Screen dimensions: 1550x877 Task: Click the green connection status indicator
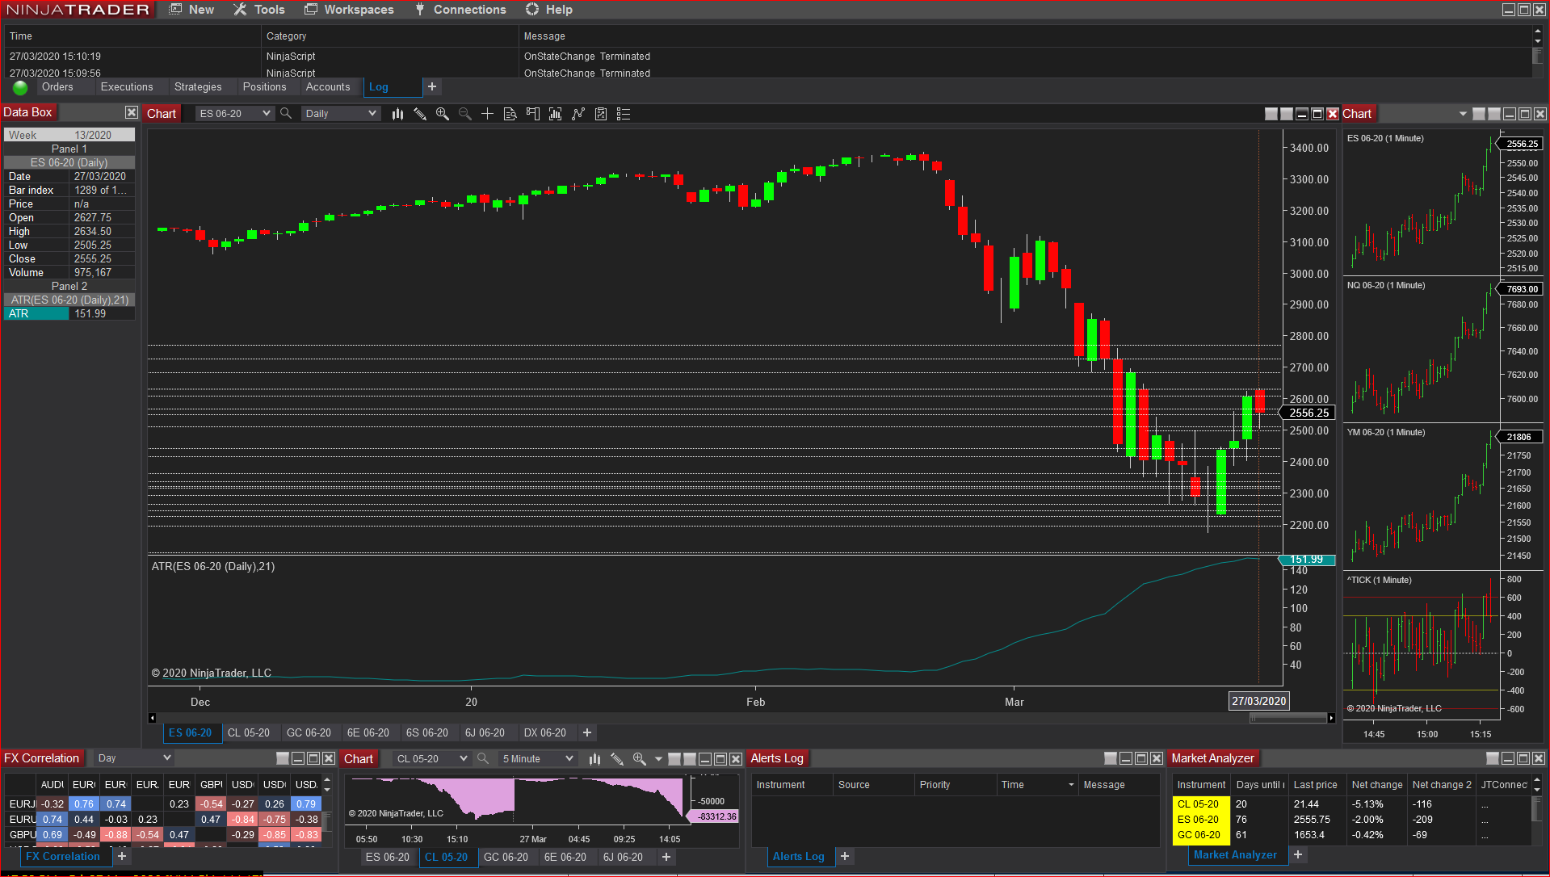pos(20,88)
